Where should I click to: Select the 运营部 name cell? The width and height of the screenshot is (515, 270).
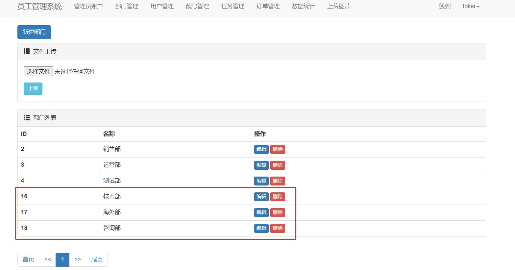175,165
